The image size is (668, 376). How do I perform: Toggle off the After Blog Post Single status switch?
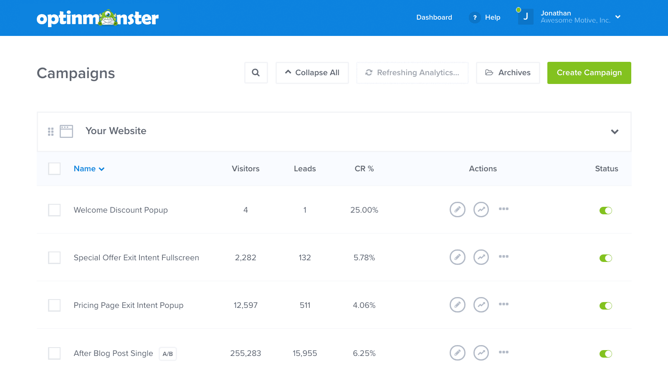pyautogui.click(x=606, y=354)
